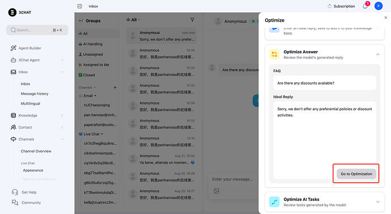The width and height of the screenshot is (391, 214).
Task: Expand the Optimize AI Tasks section chevron
Action: 378,202
